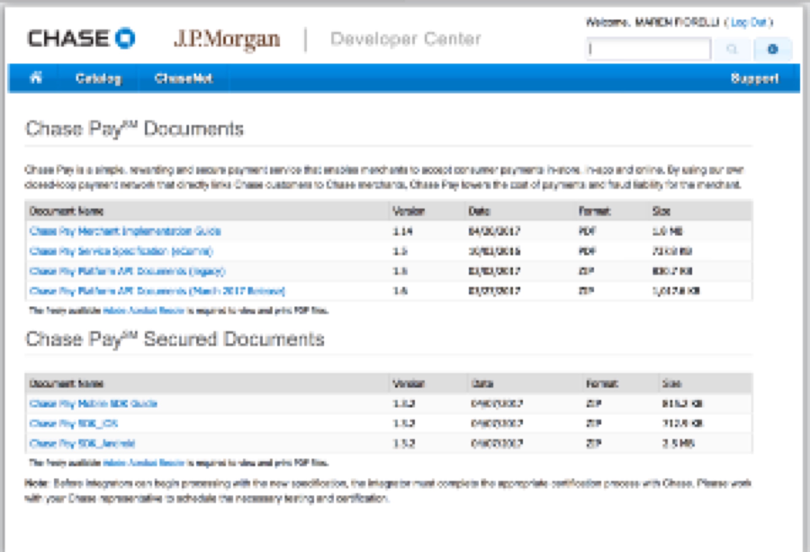The height and width of the screenshot is (552, 810).
Task: Open the Chase Pay SDK_iOS download
Action: point(74,423)
